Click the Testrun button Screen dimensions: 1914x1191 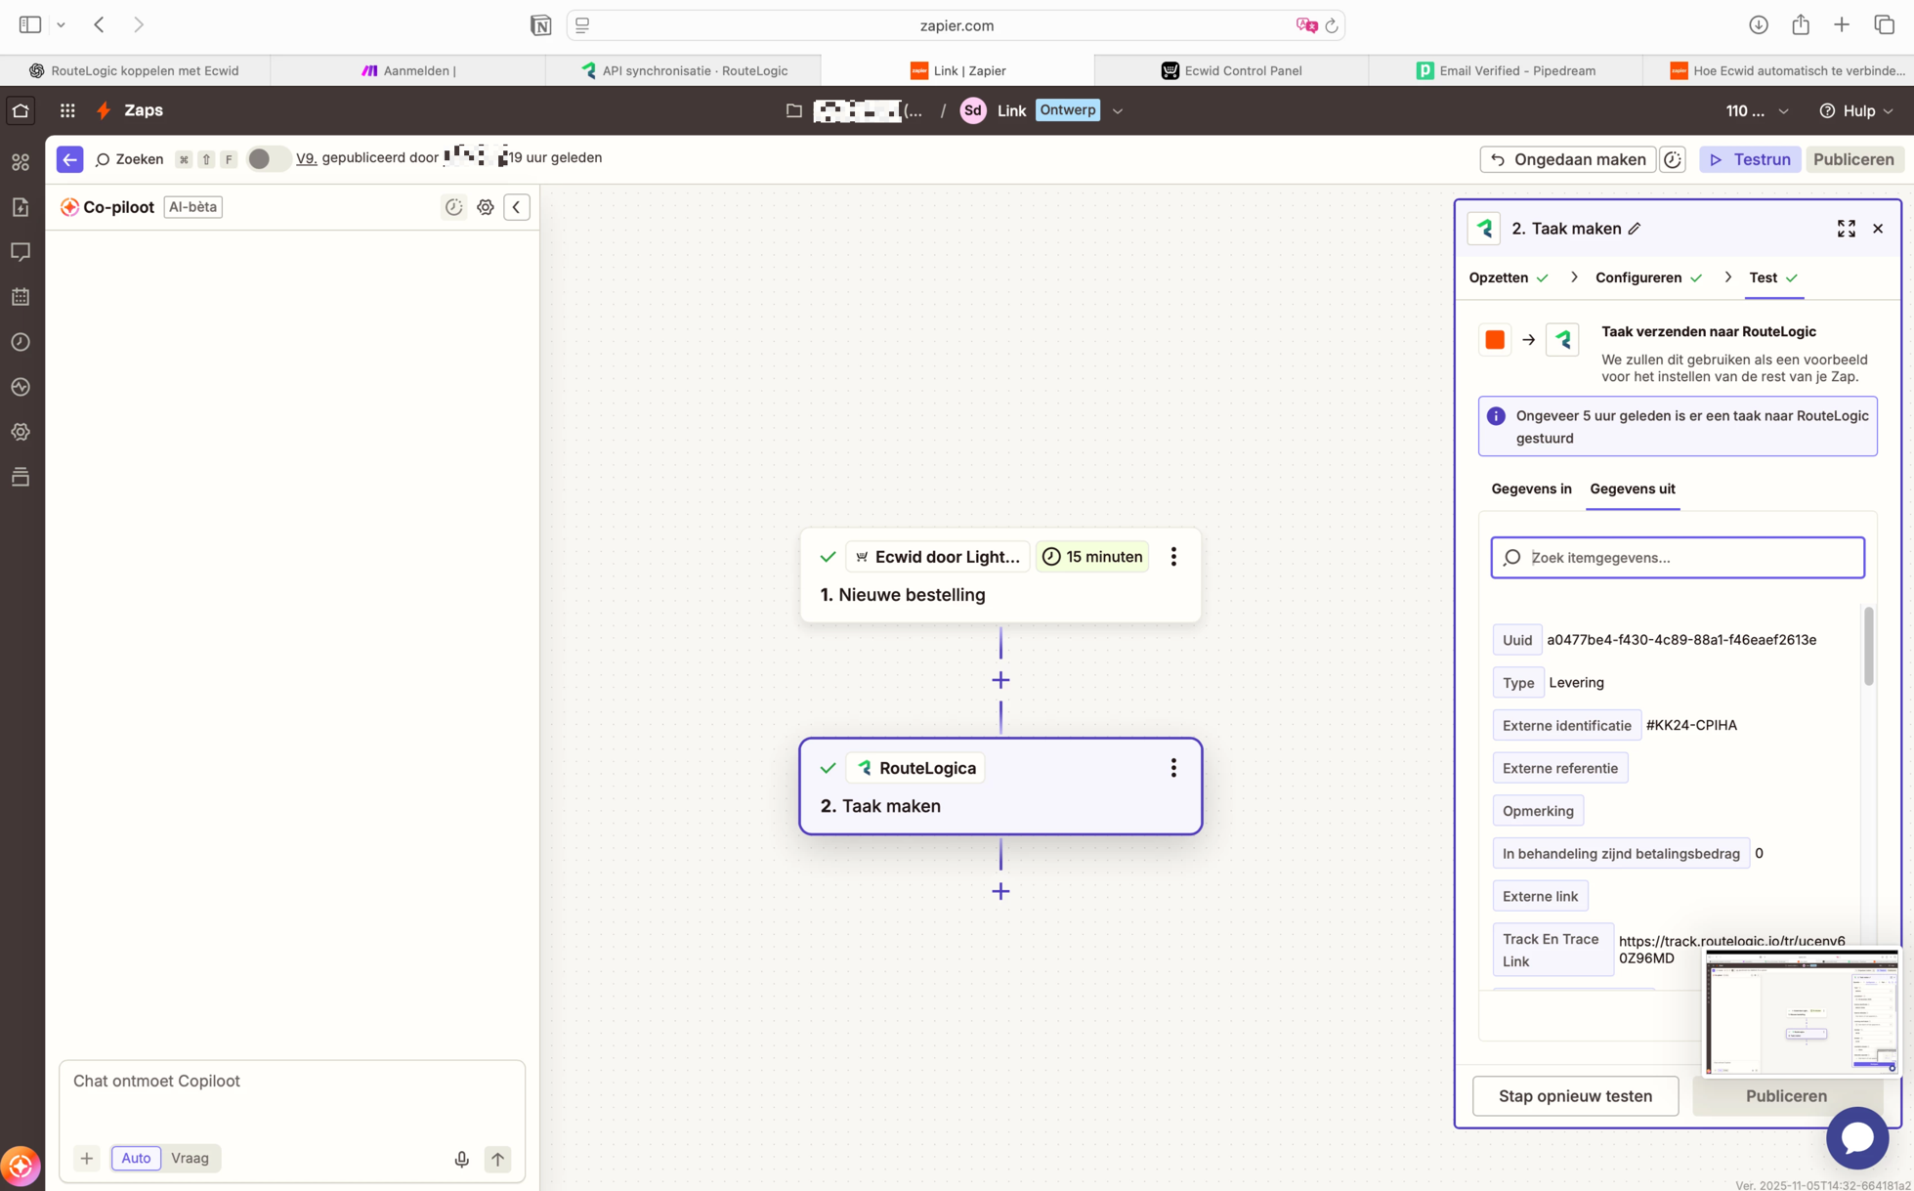tap(1750, 159)
